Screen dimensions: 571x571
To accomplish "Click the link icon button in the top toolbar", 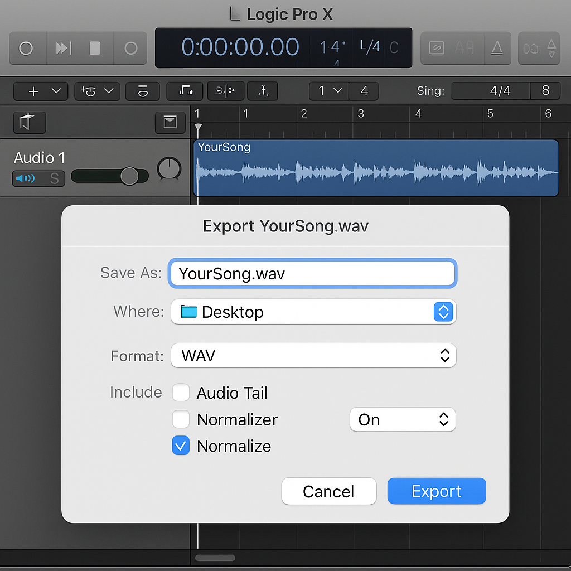I will pyautogui.click(x=436, y=48).
